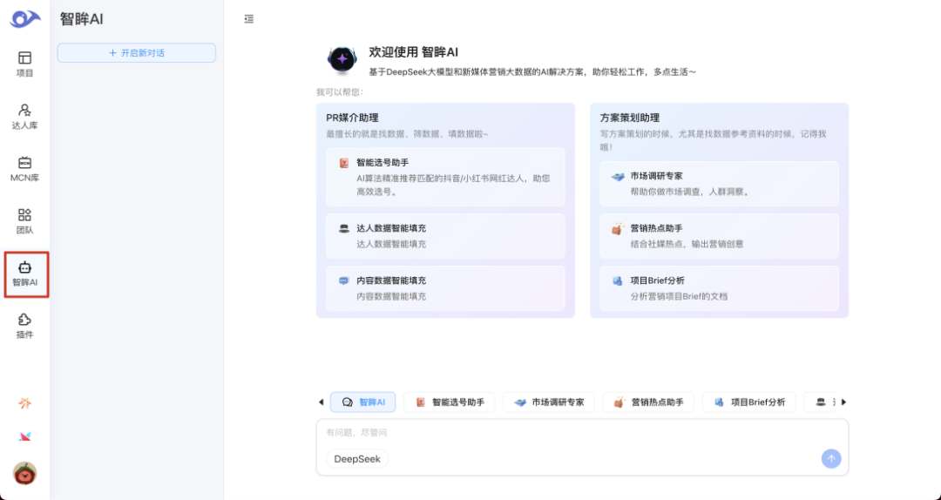This screenshot has width=941, height=500.
Task: Open the 达人库 sidebar icon
Action: tap(24, 116)
